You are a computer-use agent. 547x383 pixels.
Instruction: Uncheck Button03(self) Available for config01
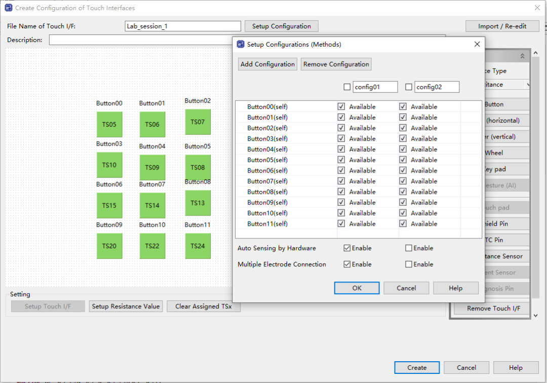click(341, 138)
